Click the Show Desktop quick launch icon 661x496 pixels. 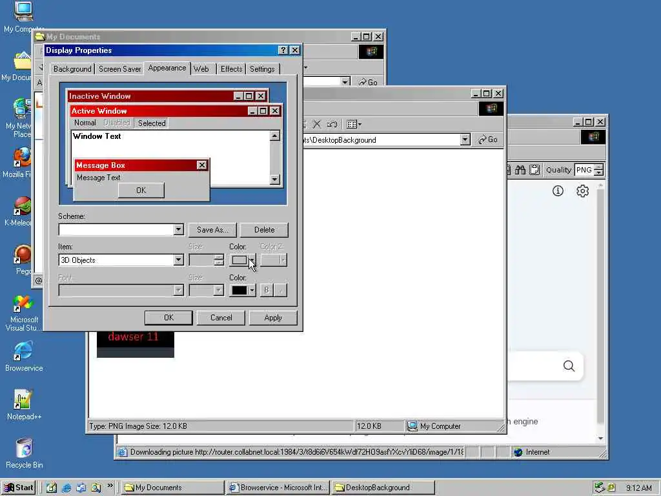52,488
